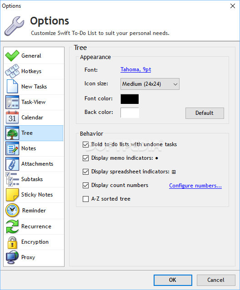Click the green checkmark General icon
240x290 pixels.
click(x=12, y=56)
